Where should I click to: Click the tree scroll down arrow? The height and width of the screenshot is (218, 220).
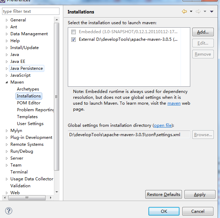click(57, 192)
